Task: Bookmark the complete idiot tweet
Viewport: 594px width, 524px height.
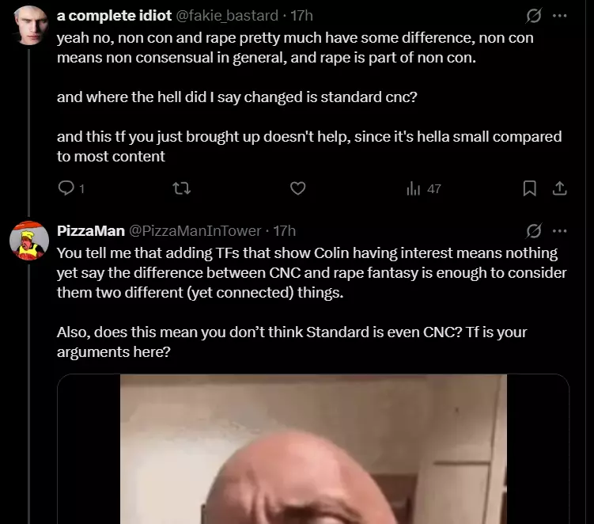Action: (529, 188)
